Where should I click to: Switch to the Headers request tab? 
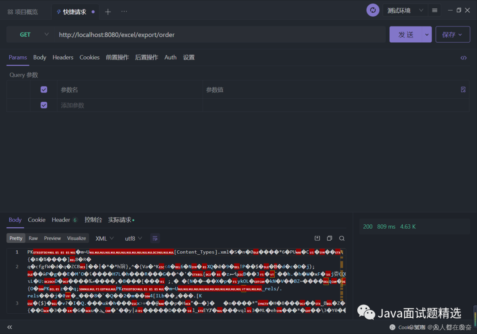63,57
